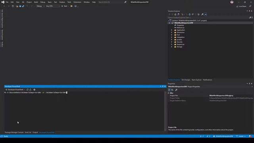Collapse the Misc category in Properties
The width and height of the screenshot is (254, 143).
point(169,93)
